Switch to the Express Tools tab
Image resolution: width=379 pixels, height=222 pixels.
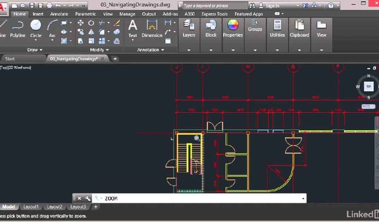(214, 14)
